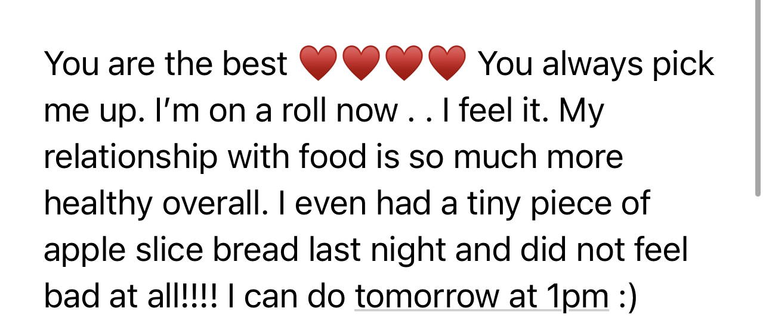Viewport: 766px width, 333px height.
Task: Click the phrase "bad at all!!!!"
Action: (x=135, y=296)
